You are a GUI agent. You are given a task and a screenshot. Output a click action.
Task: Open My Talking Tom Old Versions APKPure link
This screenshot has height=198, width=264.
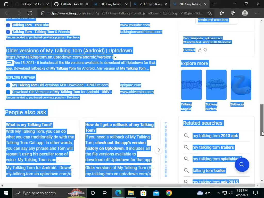(60, 85)
